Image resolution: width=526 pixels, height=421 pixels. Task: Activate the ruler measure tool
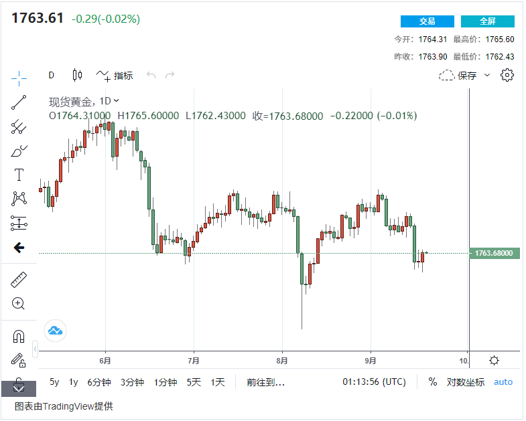(x=19, y=280)
